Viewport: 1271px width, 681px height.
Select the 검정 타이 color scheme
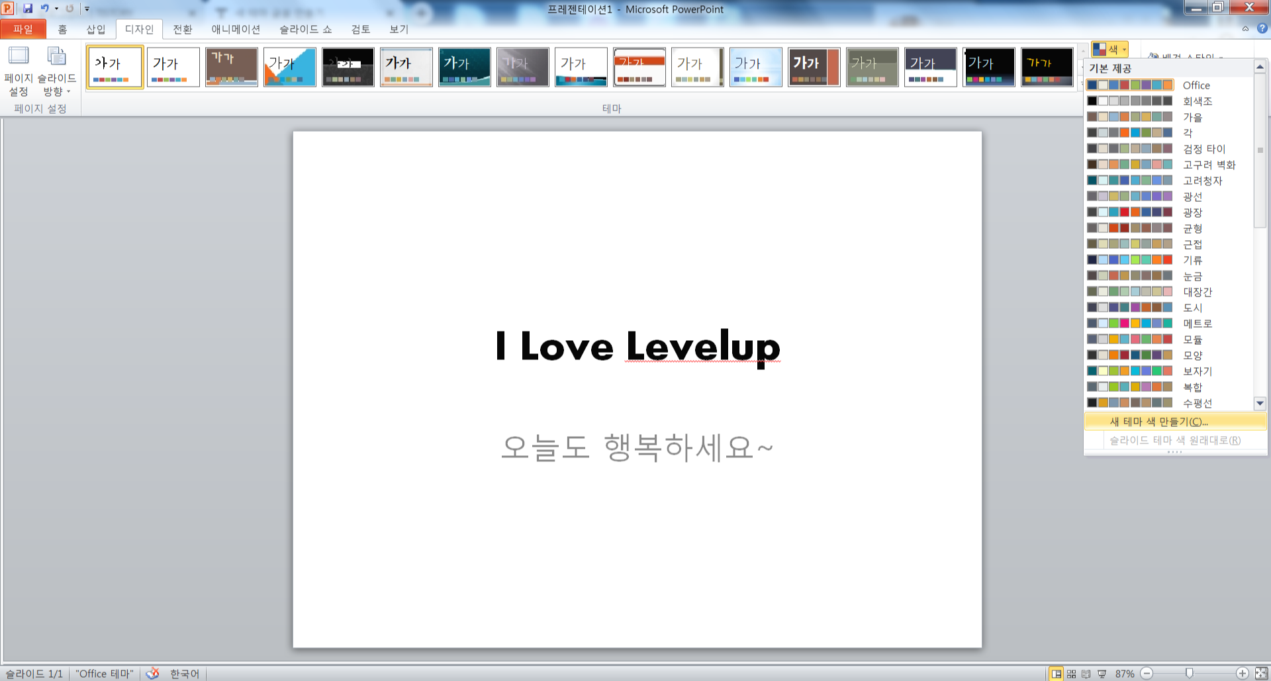tap(1168, 149)
